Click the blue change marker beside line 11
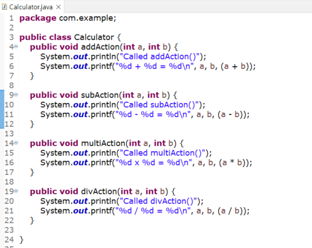Screen dimensions: 312x248 pyautogui.click(x=2, y=114)
